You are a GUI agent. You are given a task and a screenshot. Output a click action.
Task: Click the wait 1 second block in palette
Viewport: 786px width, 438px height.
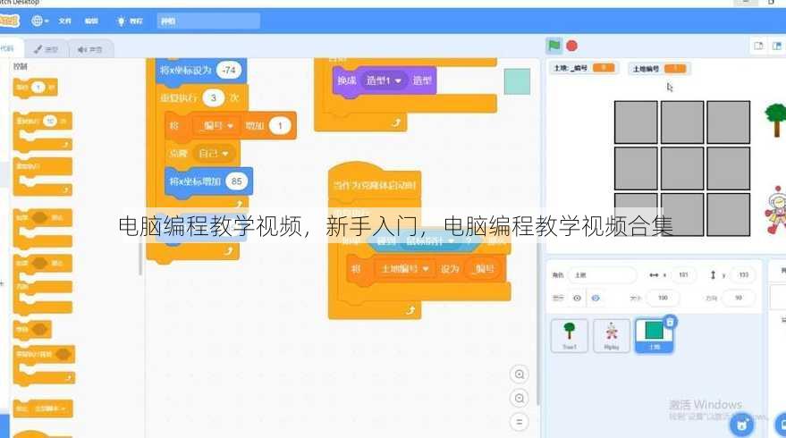pyautogui.click(x=35, y=88)
